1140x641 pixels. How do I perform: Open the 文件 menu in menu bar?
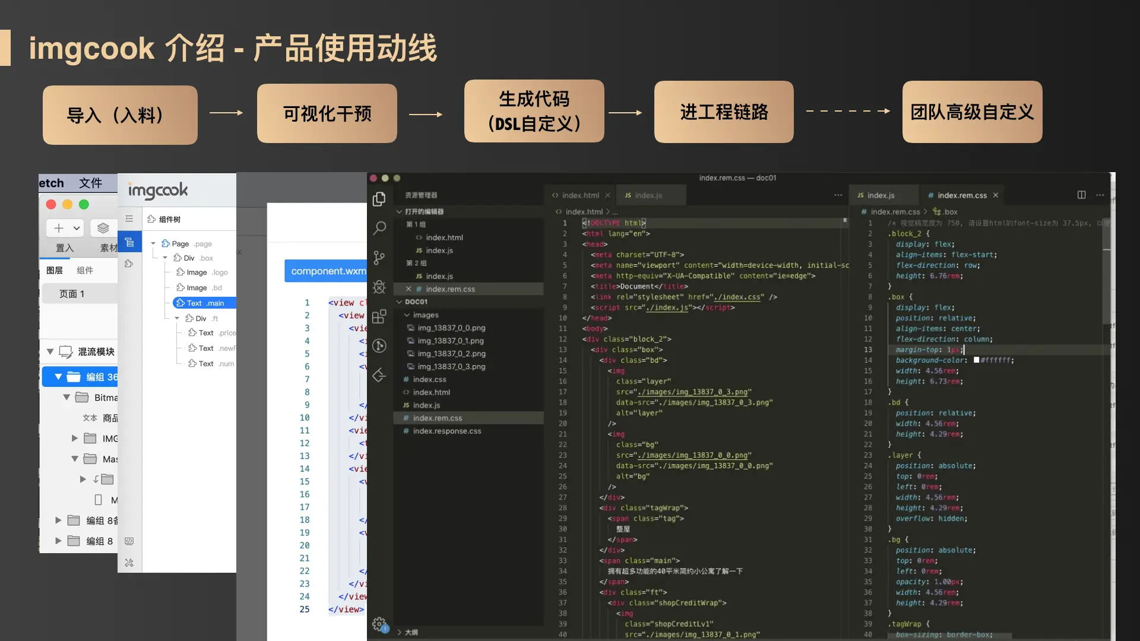pyautogui.click(x=90, y=183)
